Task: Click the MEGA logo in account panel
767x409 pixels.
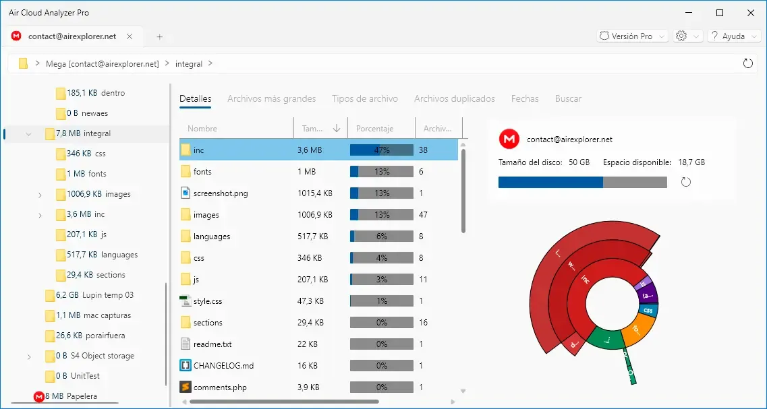Action: coord(509,139)
